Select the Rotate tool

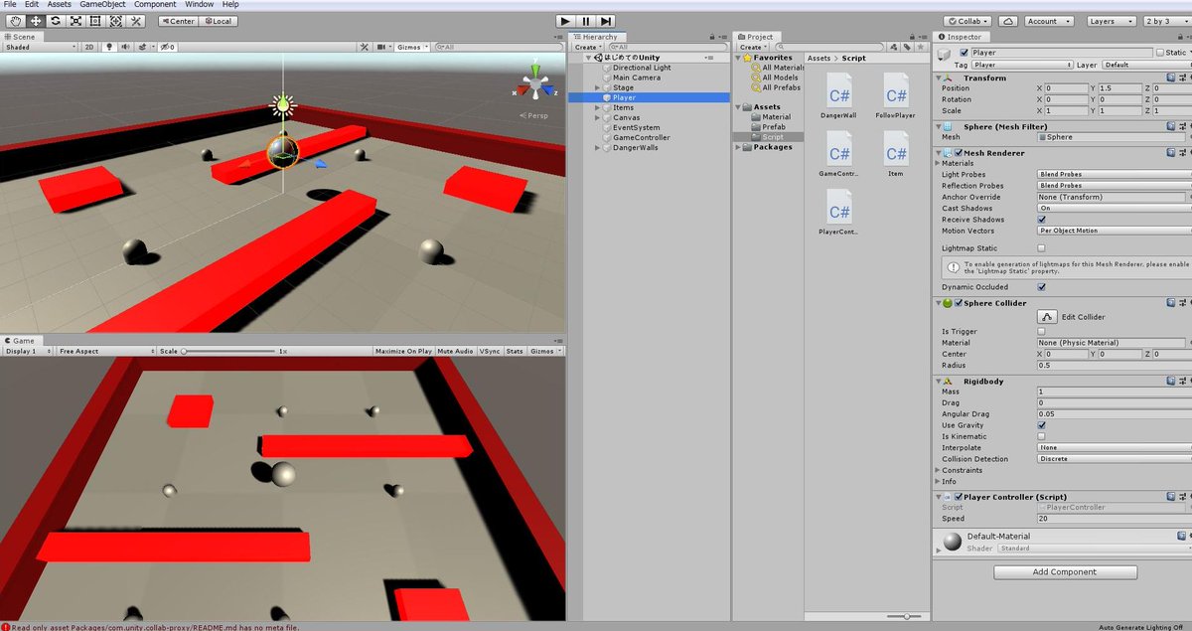[54, 20]
